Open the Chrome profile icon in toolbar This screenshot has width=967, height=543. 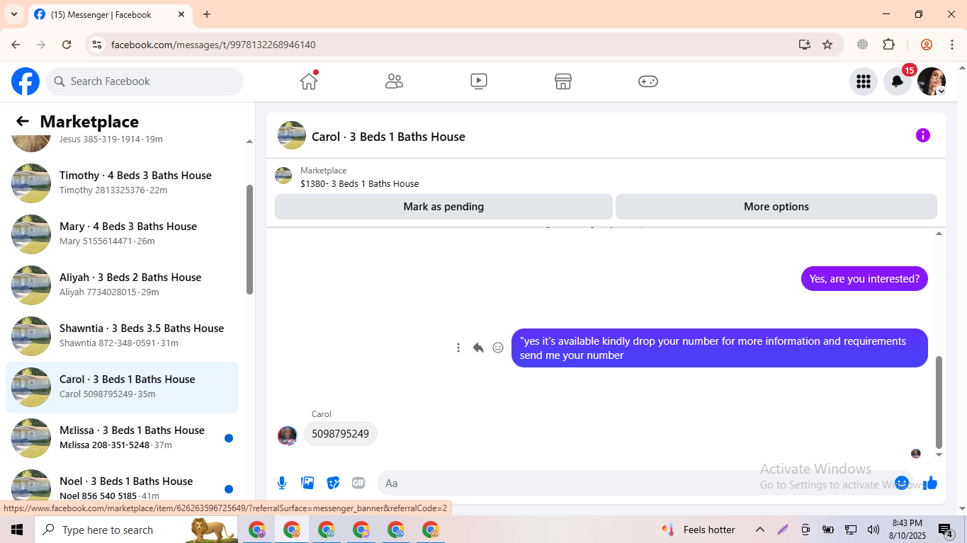tap(926, 45)
